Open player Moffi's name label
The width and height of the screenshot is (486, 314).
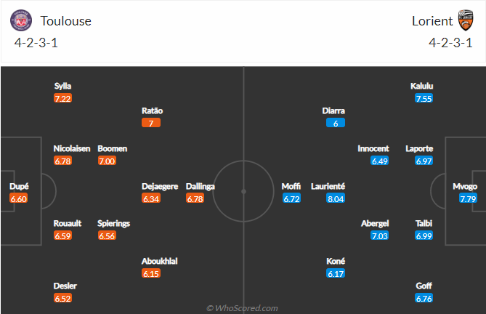coord(291,186)
